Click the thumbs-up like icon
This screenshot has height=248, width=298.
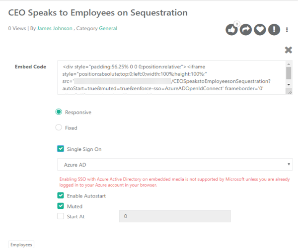[x=231, y=30]
